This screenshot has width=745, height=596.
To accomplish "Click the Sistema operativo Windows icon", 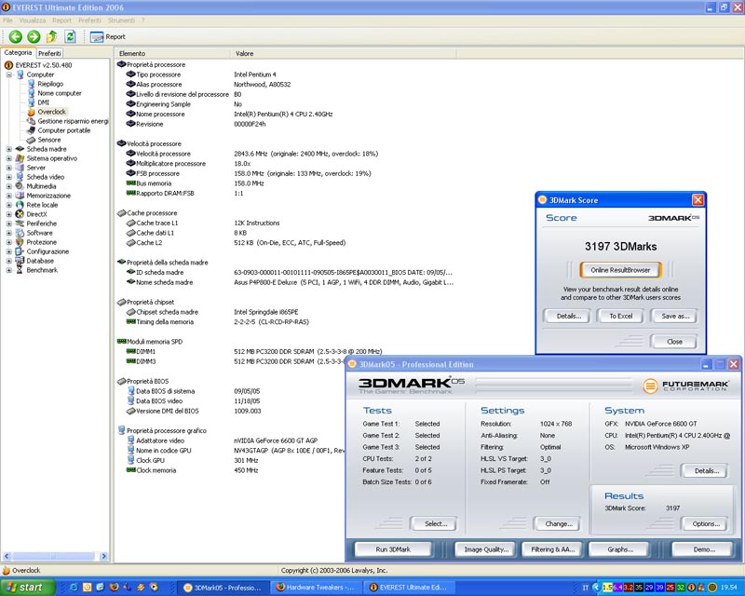I will click(20, 158).
